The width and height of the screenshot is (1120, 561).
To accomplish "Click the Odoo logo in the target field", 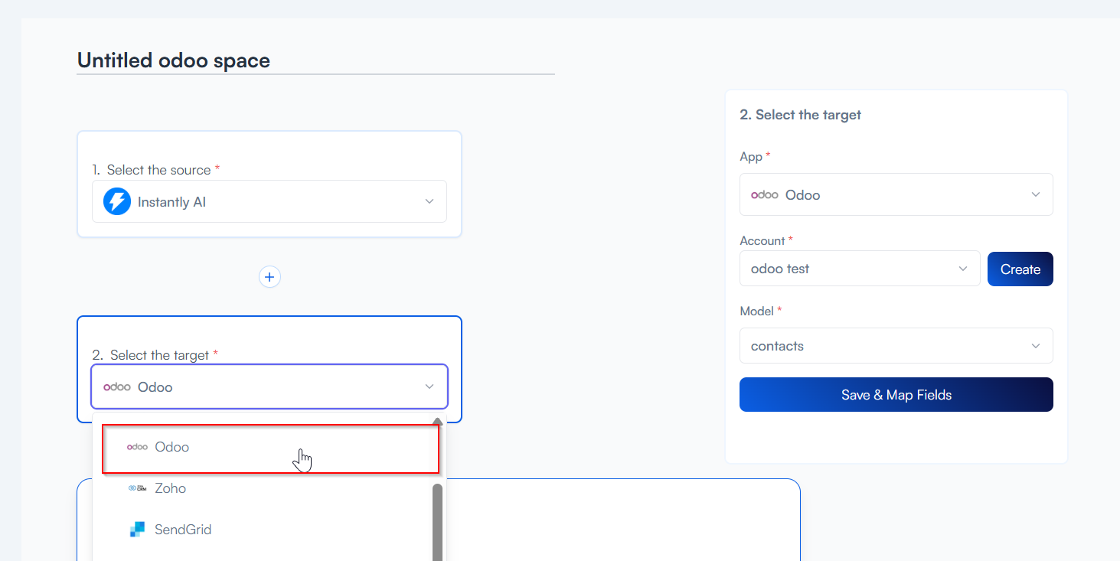I will click(x=117, y=387).
